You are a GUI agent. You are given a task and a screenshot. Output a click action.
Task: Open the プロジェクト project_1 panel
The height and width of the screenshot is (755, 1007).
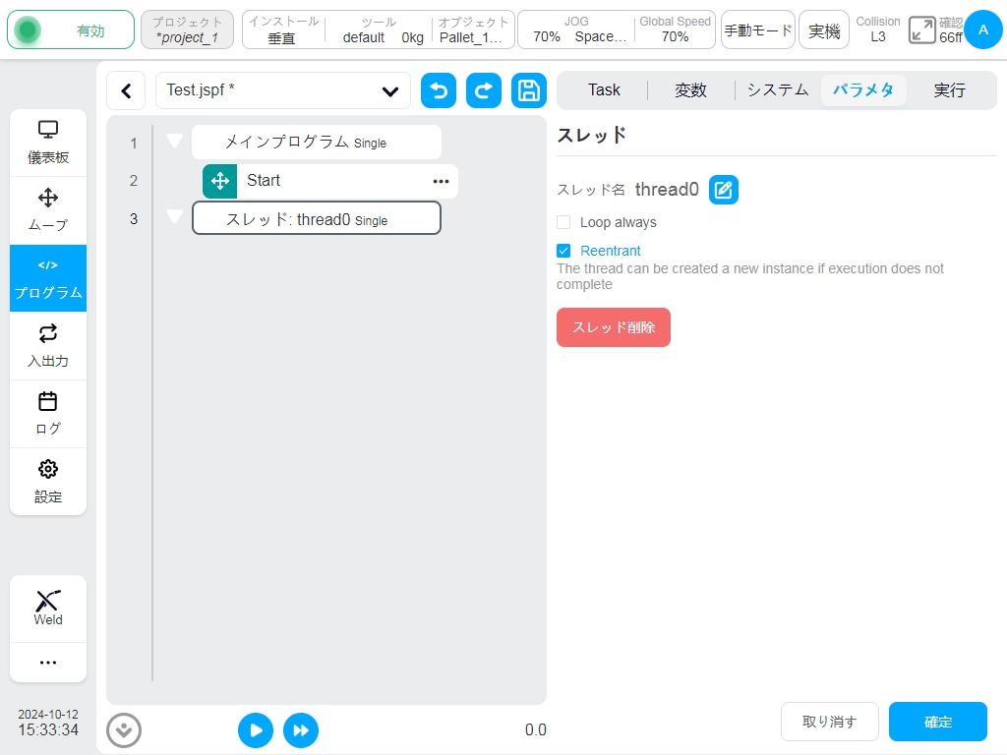pos(187,29)
